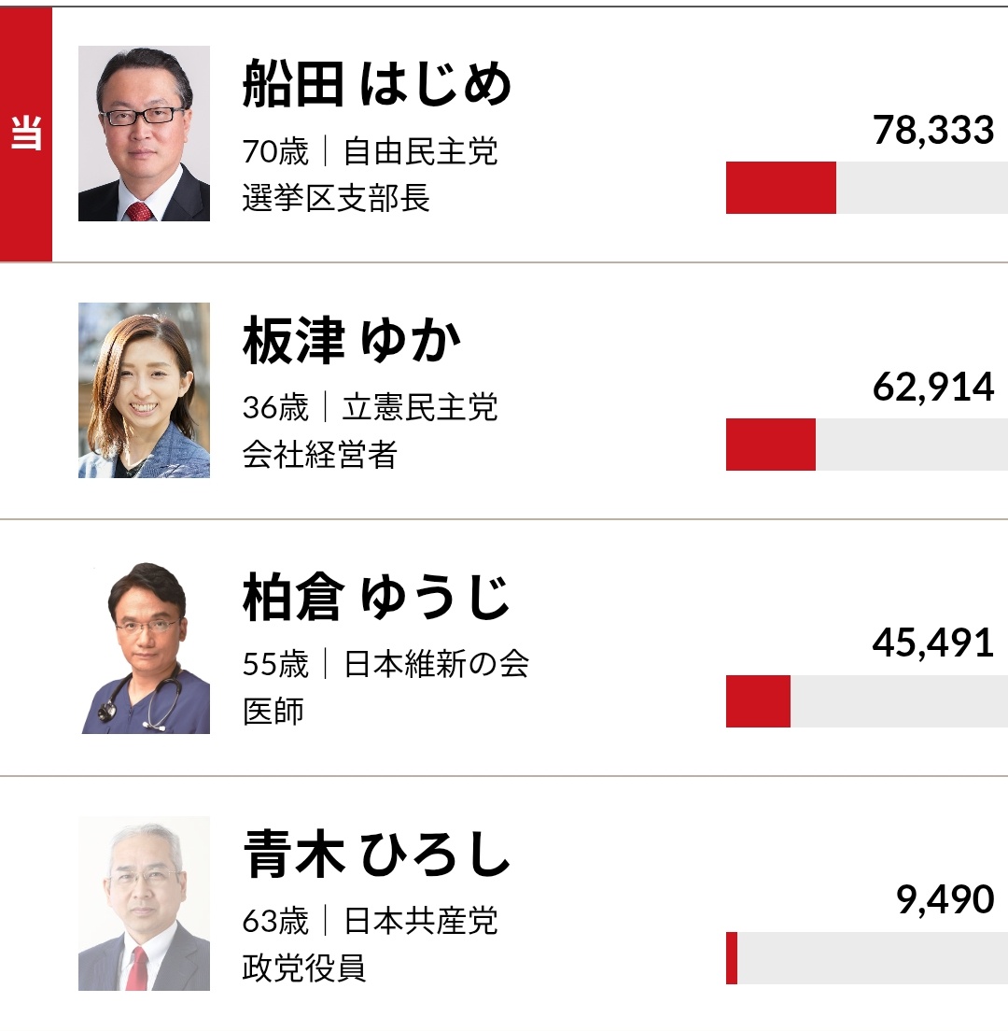Viewport: 1008px width, 1031px height.
Task: Click the 78,333 vote bar
Action: click(866, 188)
